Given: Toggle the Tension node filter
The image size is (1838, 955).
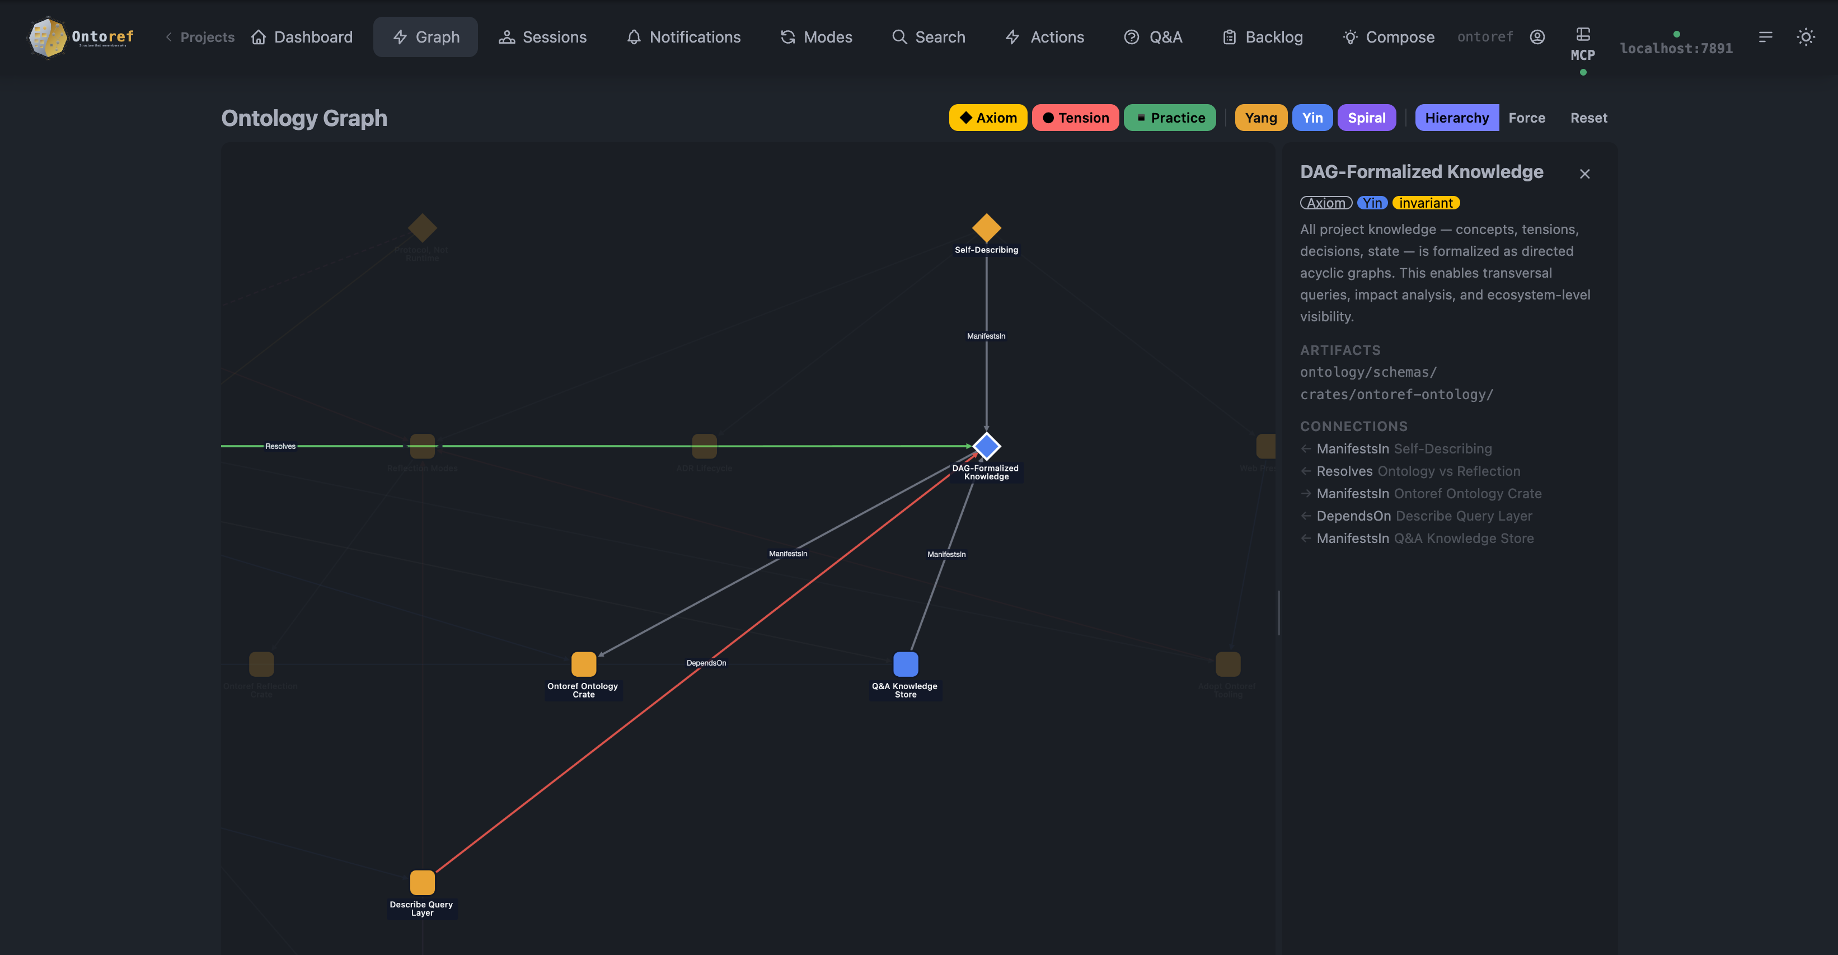Looking at the screenshot, I should [1075, 117].
